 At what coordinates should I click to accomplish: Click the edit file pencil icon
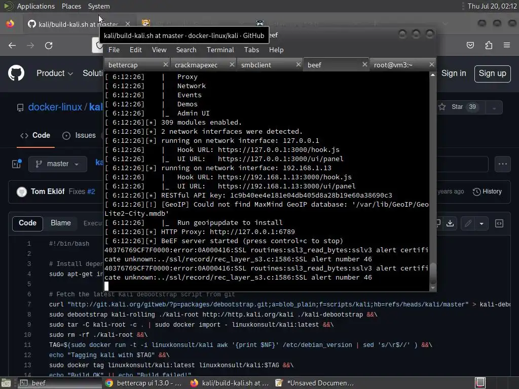[x=468, y=223]
